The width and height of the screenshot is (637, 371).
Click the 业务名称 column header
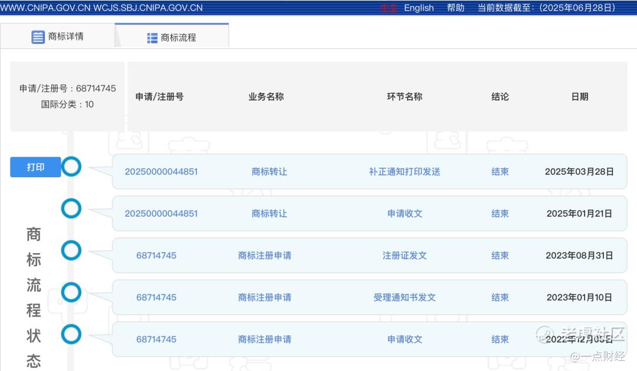pos(266,97)
